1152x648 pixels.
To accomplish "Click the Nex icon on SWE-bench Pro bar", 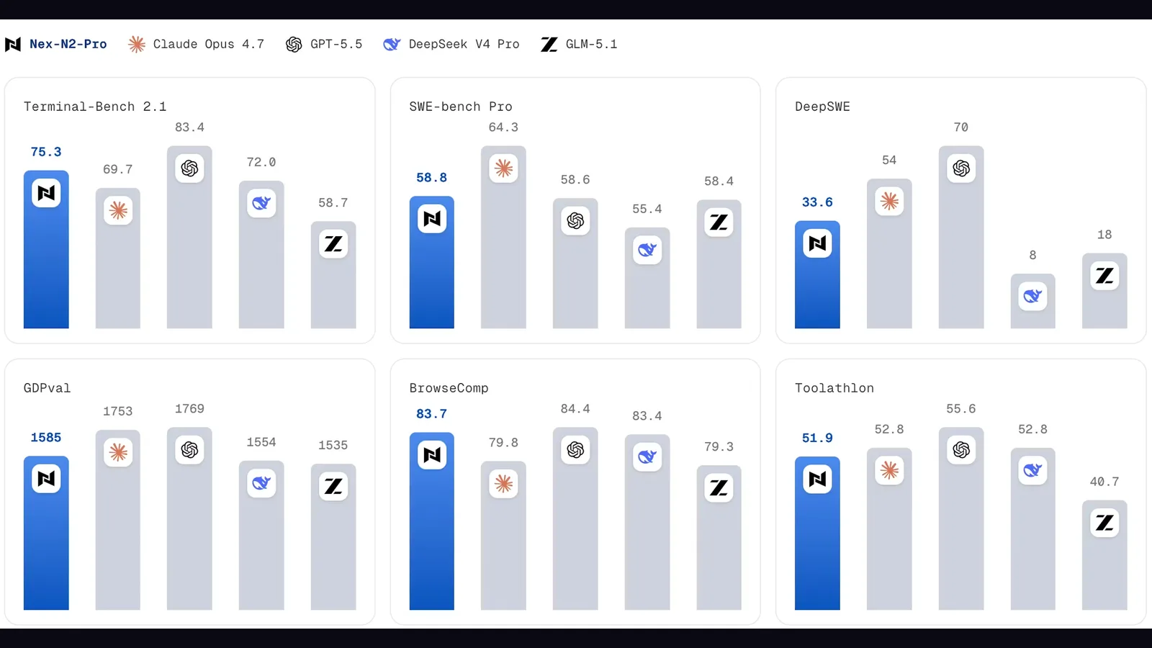I will click(432, 219).
